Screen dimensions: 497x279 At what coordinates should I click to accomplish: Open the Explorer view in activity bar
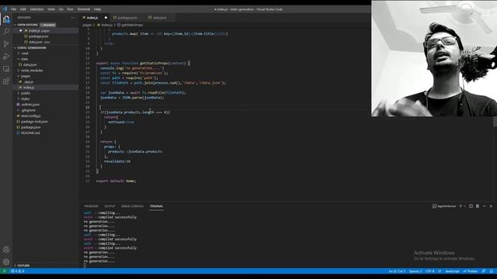pyautogui.click(x=6, y=19)
